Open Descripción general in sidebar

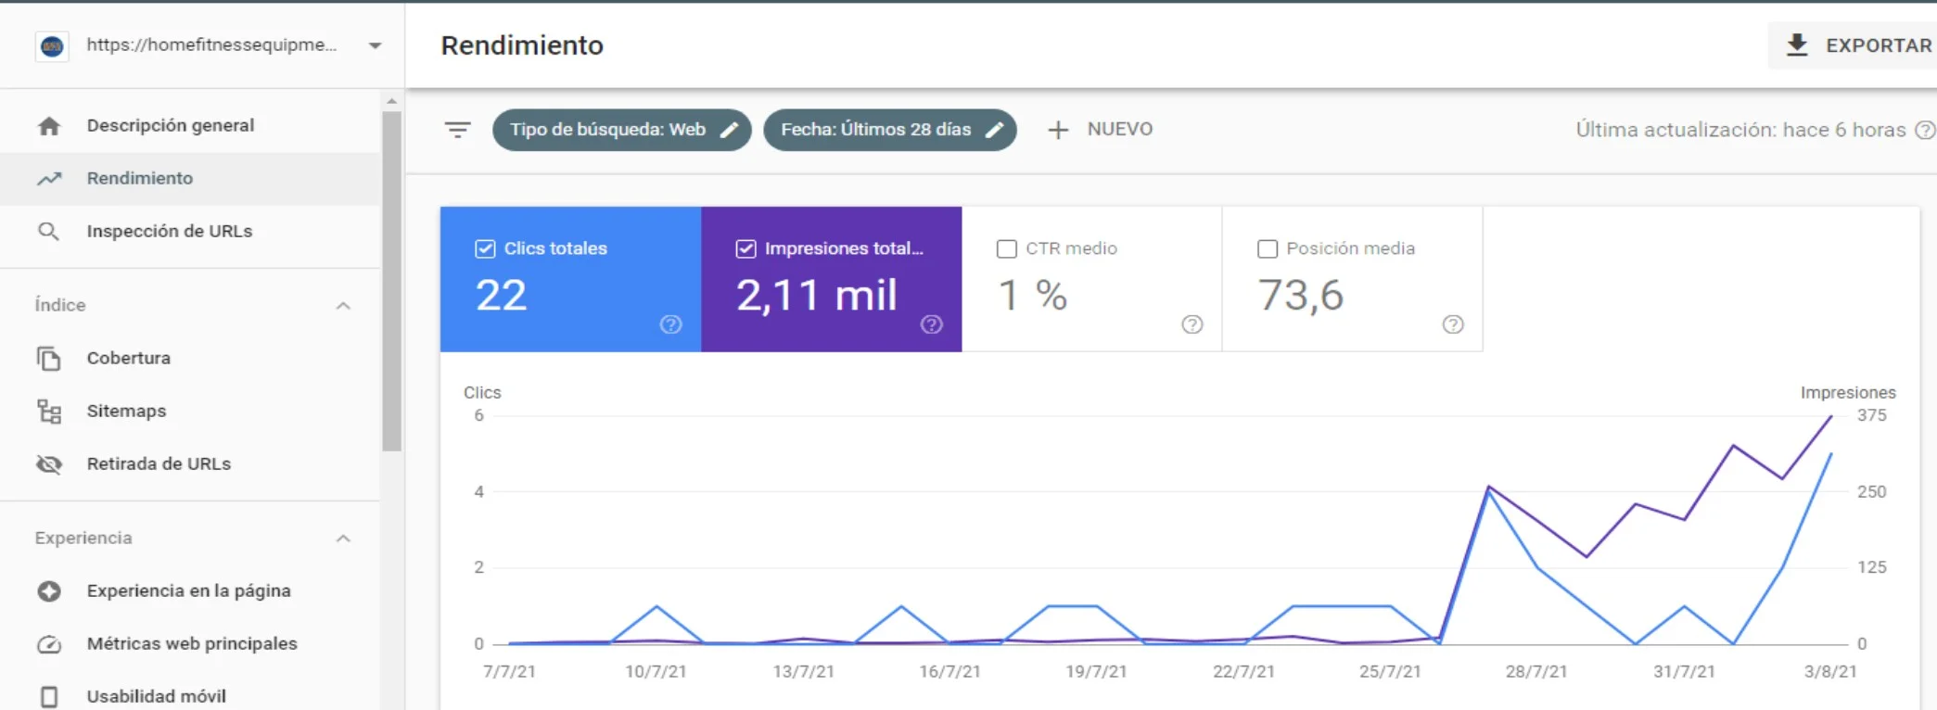pyautogui.click(x=170, y=125)
